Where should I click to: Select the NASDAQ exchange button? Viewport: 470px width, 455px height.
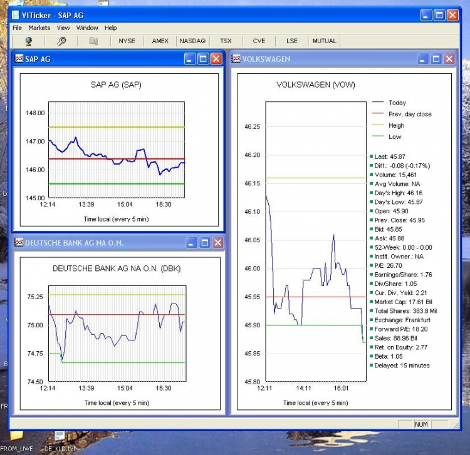pos(192,41)
